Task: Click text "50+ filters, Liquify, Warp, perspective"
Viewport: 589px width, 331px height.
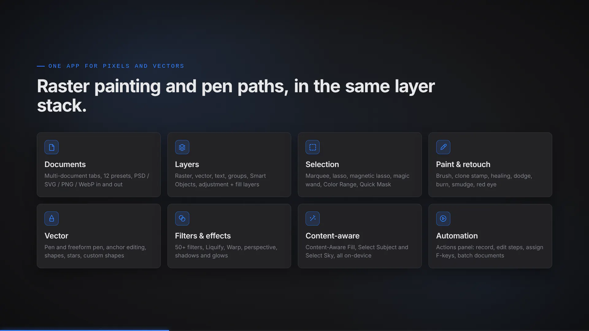Action: point(226,247)
